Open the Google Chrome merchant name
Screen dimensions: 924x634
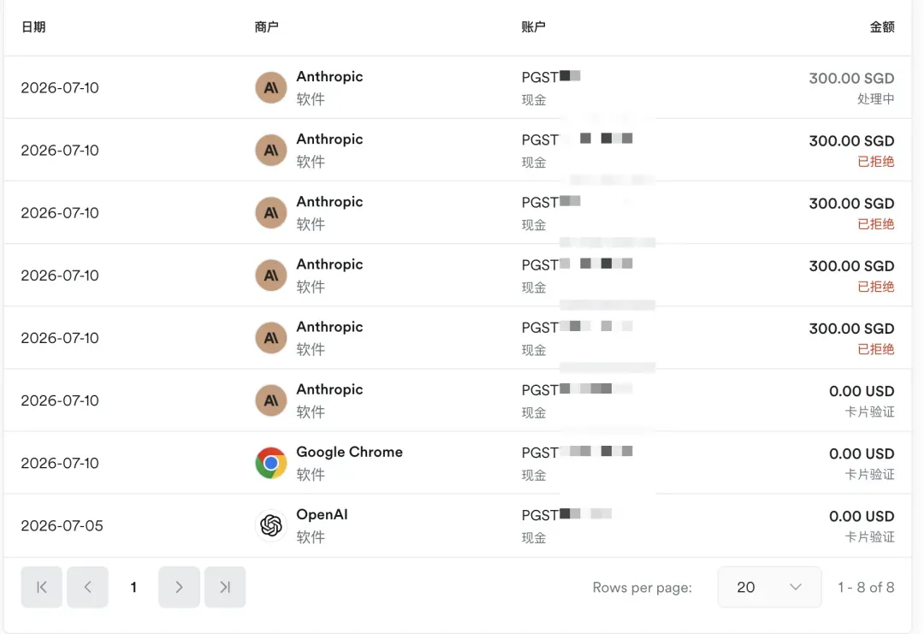tap(349, 452)
